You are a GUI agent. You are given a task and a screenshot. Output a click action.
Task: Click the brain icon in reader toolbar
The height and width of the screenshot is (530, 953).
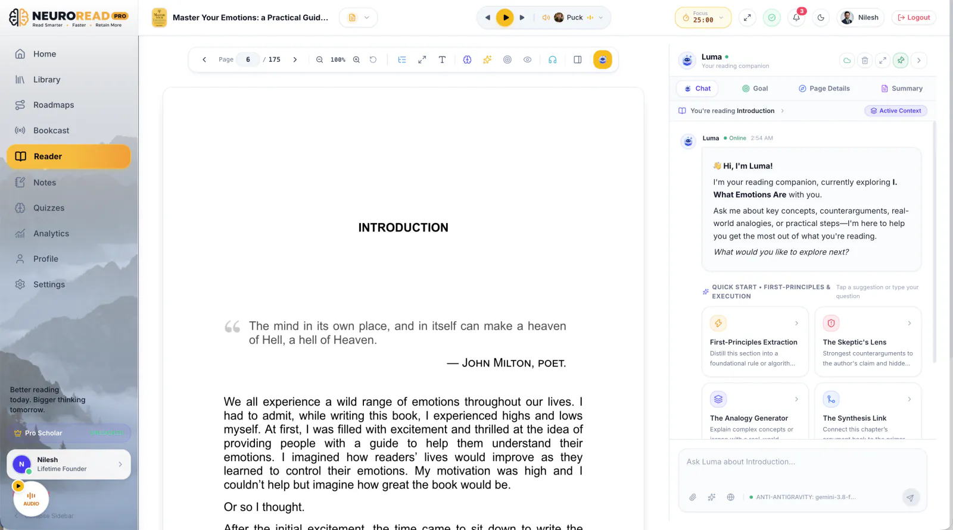point(468,59)
